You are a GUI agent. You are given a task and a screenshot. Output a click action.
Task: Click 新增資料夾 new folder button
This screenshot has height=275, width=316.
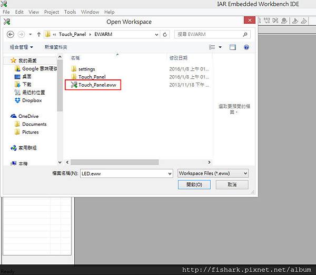pyautogui.click(x=56, y=47)
